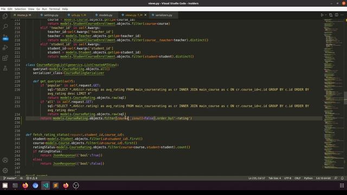Click order_by('-rating') on line 235
This screenshot has width=347, height=195.
[x=175, y=118]
